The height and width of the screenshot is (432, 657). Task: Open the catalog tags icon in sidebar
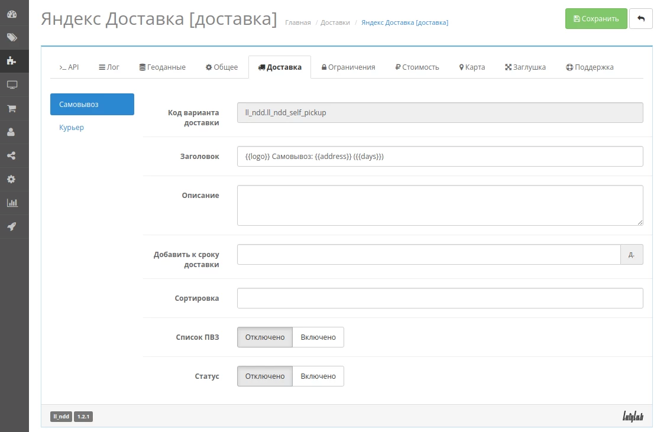pos(12,38)
